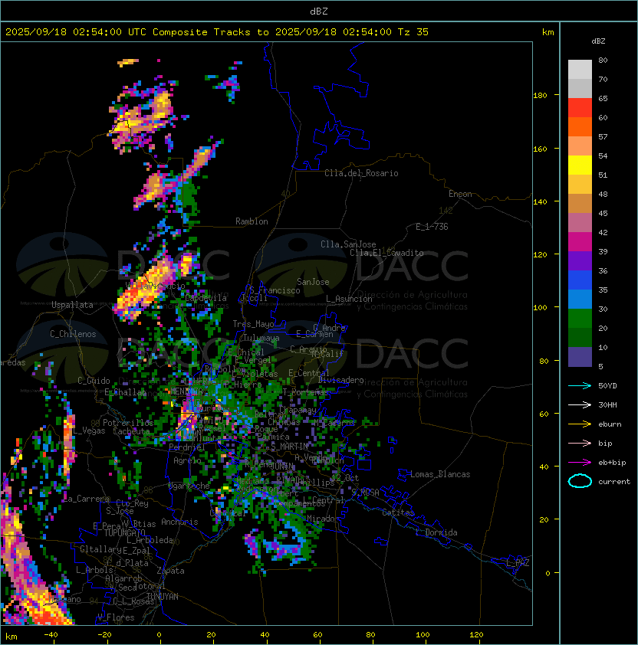Click the 'Ramblon' map label
Viewport: 638px width, 645px height.
(x=252, y=221)
